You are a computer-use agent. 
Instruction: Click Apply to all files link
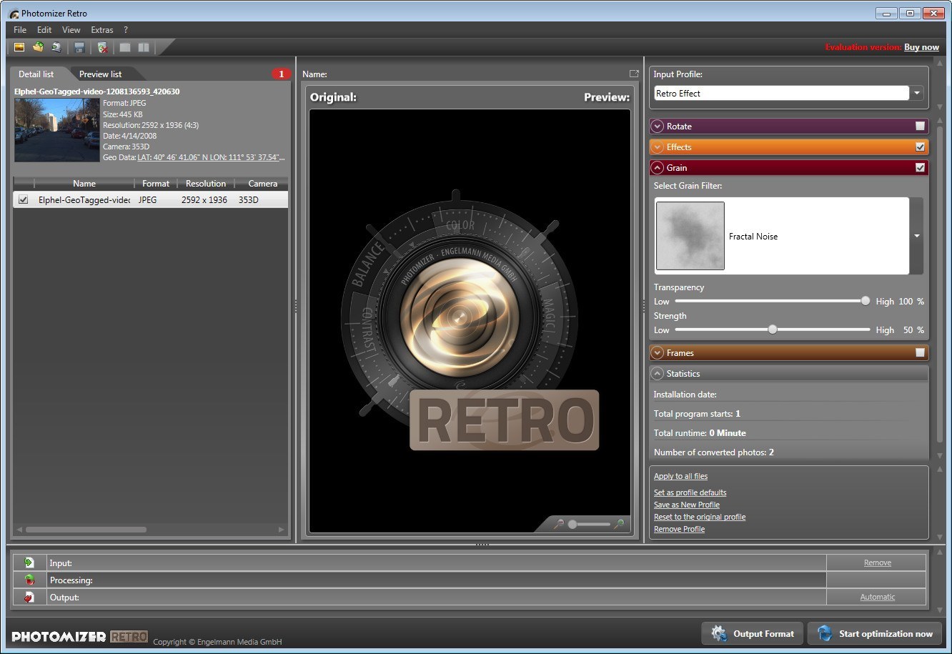tap(680, 476)
